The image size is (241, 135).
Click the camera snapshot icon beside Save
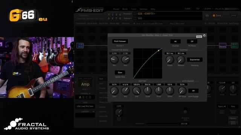[207, 16]
